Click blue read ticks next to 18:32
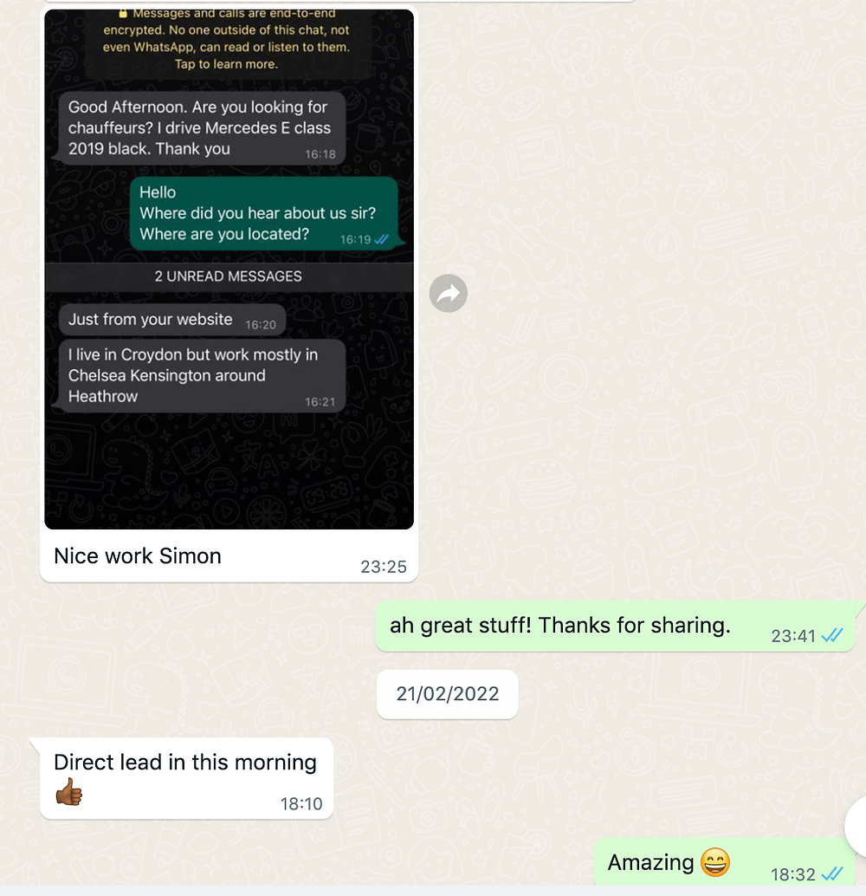Image resolution: width=866 pixels, height=896 pixels. click(x=832, y=873)
